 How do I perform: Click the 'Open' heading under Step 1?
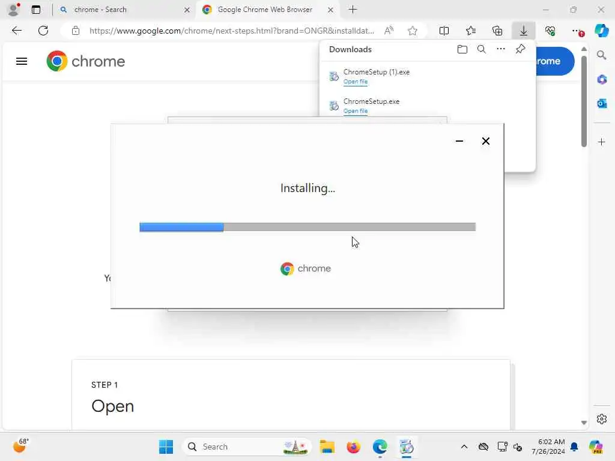(x=112, y=406)
